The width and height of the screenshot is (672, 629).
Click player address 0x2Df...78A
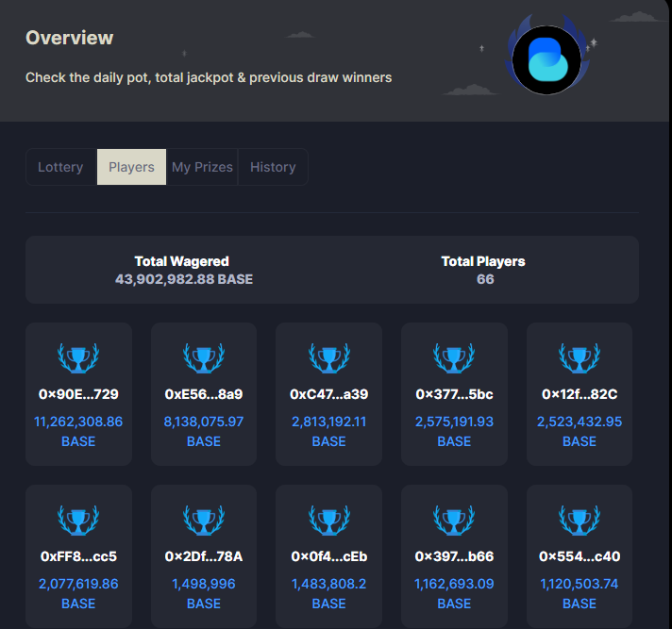click(x=204, y=556)
